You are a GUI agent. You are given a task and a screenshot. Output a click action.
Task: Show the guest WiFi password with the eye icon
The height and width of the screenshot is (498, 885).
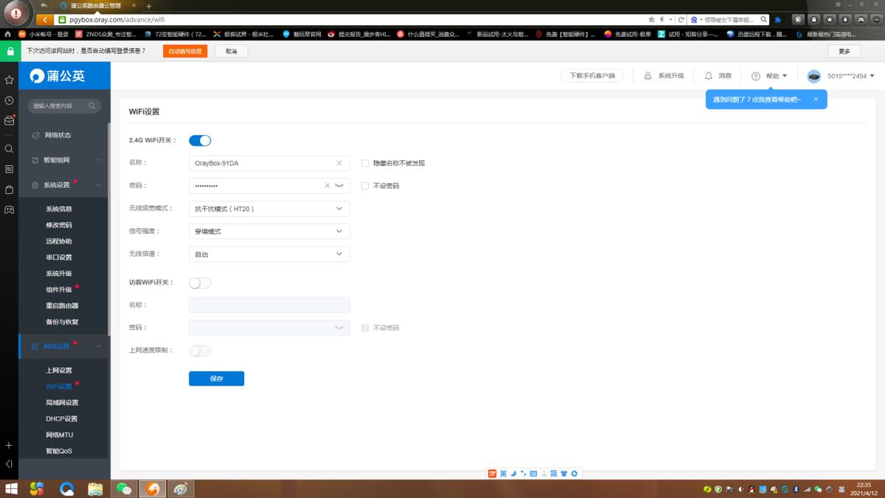(339, 328)
